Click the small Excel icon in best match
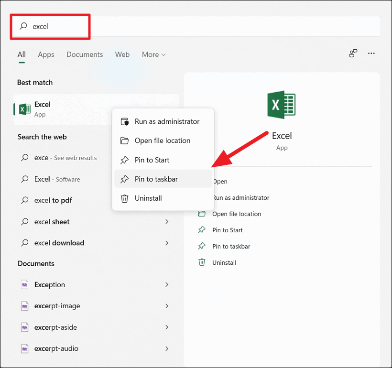Screen dimensions: 392x368 pos(25,109)
